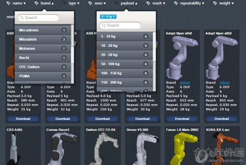Choose 10 - 20 kg payload range
The image size is (246, 165).
pos(125,46)
